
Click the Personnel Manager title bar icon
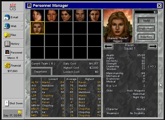[x=29, y=6]
